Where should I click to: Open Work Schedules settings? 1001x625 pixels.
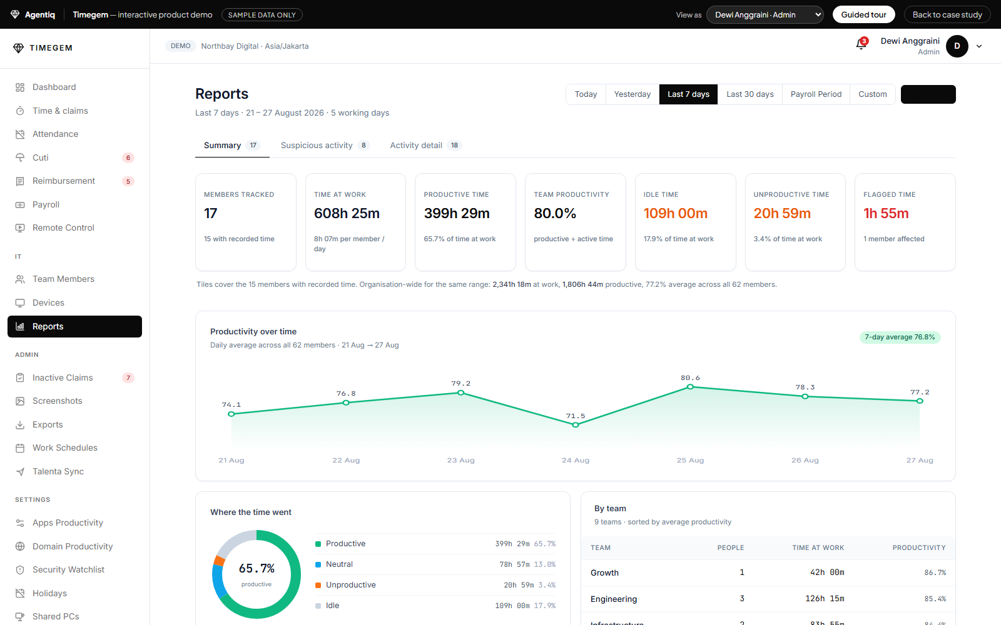74,448
